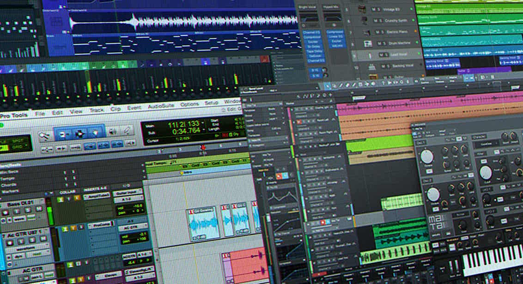
Task: Open the AudioSuite menu
Action: point(161,106)
